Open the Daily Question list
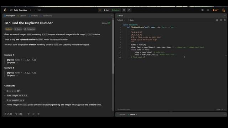 coord(20,10)
